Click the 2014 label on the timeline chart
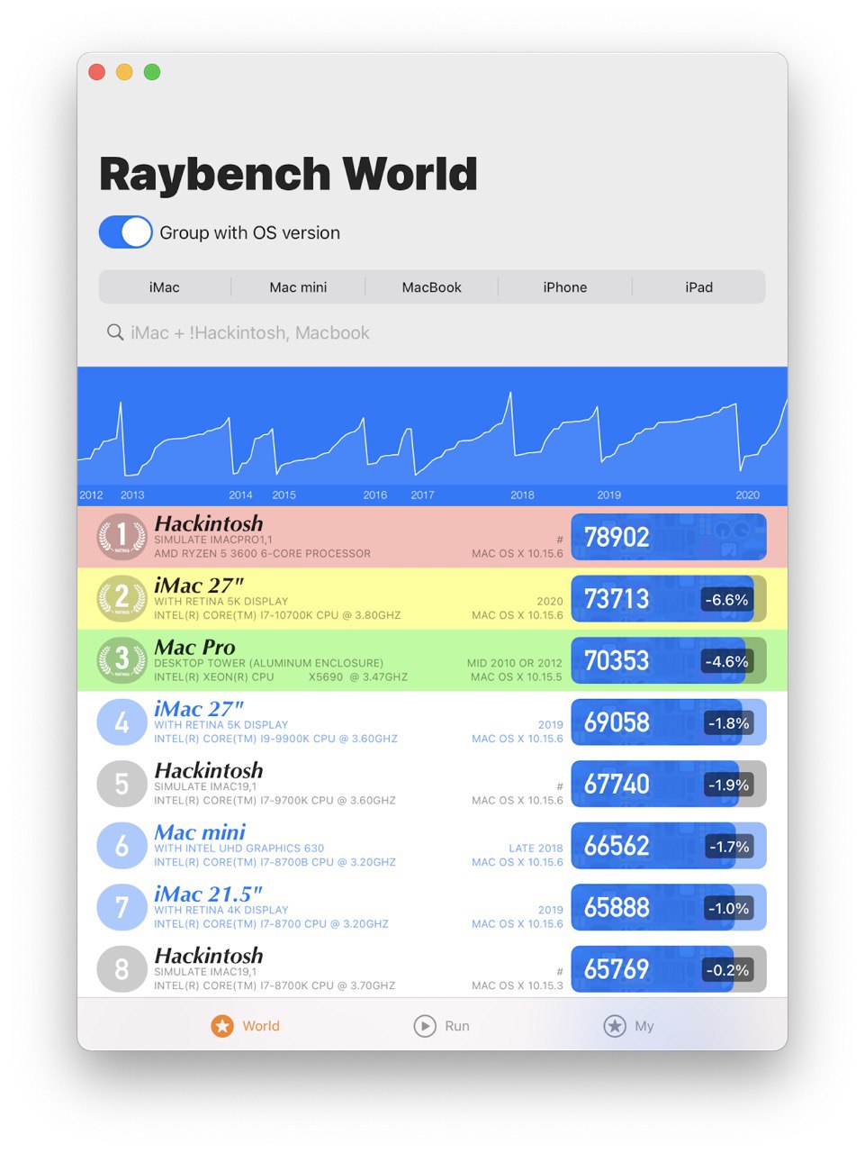The image size is (865, 1153). 240,495
